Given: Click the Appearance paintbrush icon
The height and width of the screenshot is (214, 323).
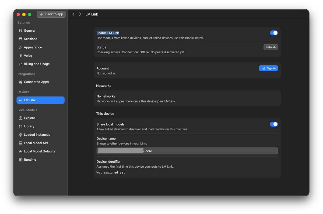Looking at the screenshot, I should [20, 47].
